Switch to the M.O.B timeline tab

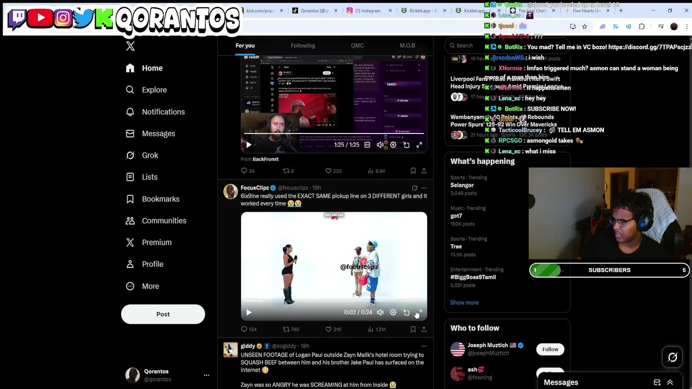click(407, 45)
